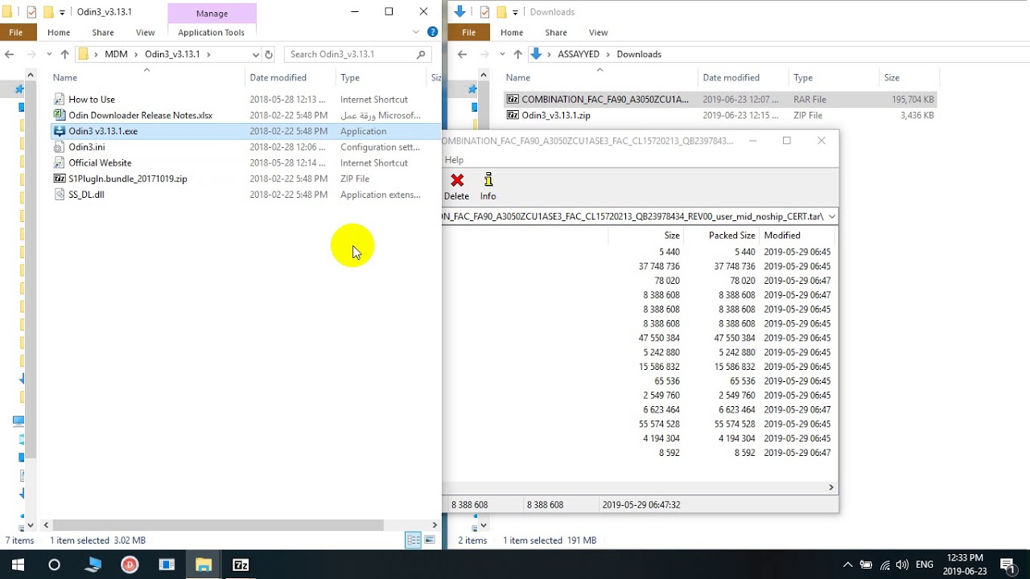Open the Manage contextual tab
This screenshot has width=1030, height=579.
tap(212, 13)
